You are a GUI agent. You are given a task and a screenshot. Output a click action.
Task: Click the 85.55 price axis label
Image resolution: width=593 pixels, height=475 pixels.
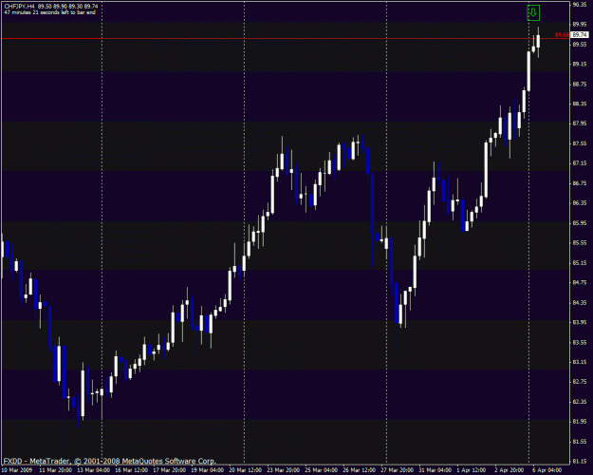tap(580, 243)
